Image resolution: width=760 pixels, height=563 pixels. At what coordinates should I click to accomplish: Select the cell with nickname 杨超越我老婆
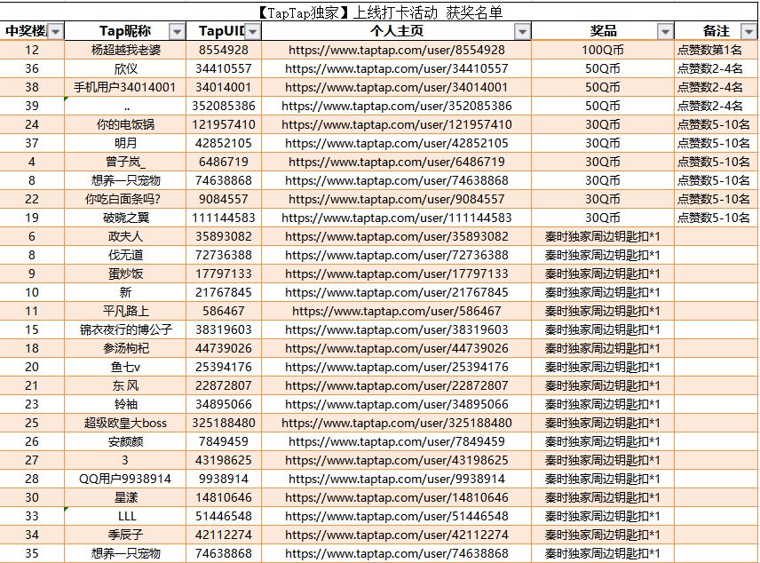pyautogui.click(x=125, y=50)
